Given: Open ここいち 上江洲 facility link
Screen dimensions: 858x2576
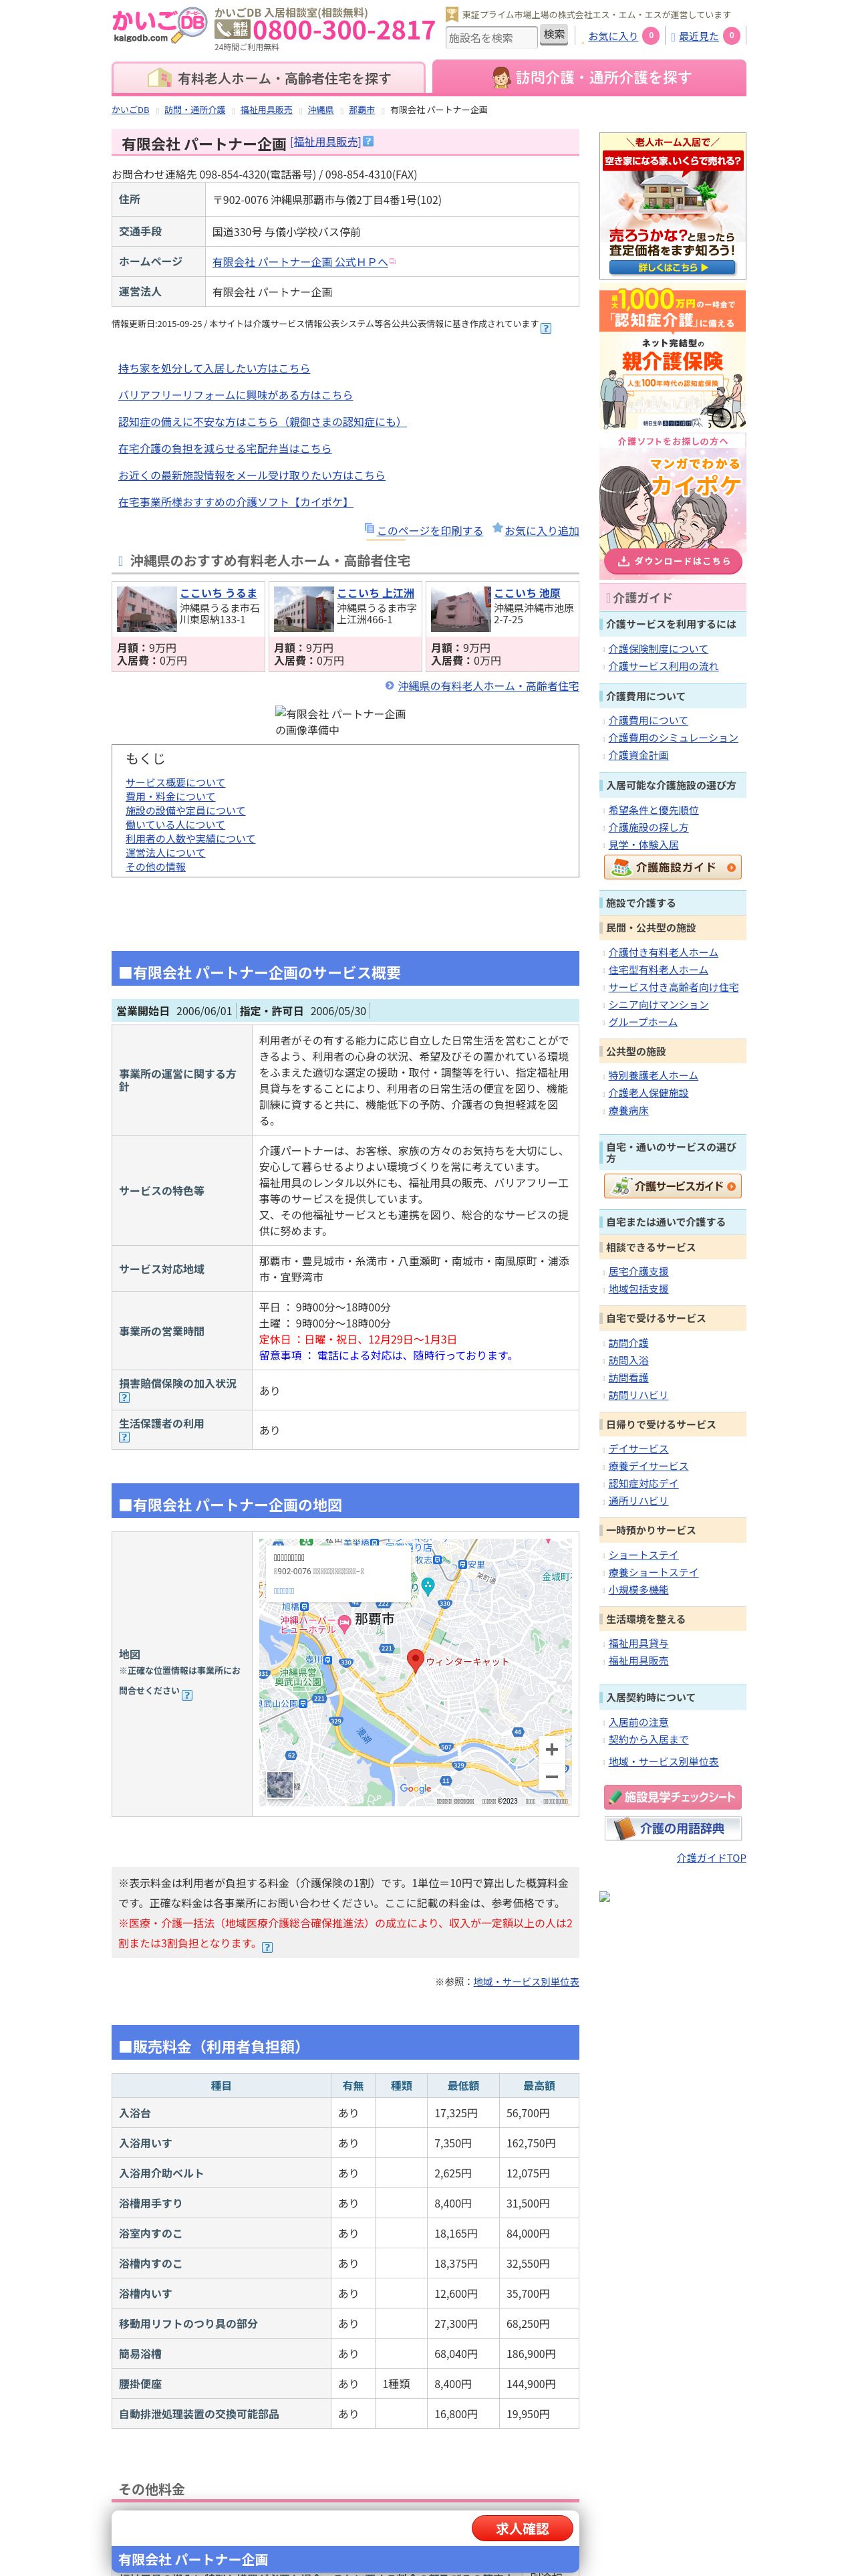Looking at the screenshot, I should pyautogui.click(x=376, y=593).
